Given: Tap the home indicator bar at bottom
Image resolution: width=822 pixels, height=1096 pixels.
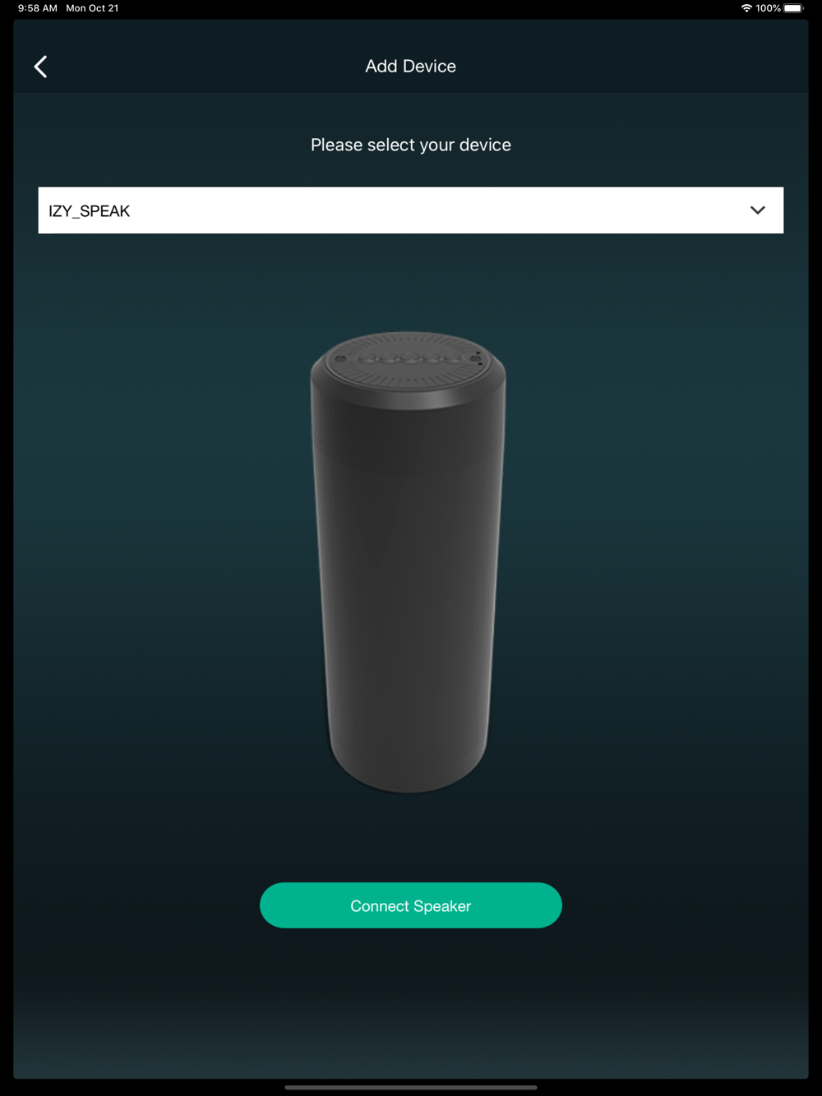Looking at the screenshot, I should 410,1087.
